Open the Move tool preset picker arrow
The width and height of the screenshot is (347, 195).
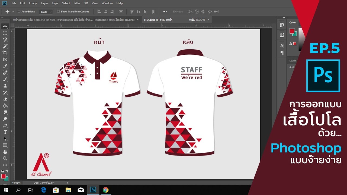click(x=13, y=12)
